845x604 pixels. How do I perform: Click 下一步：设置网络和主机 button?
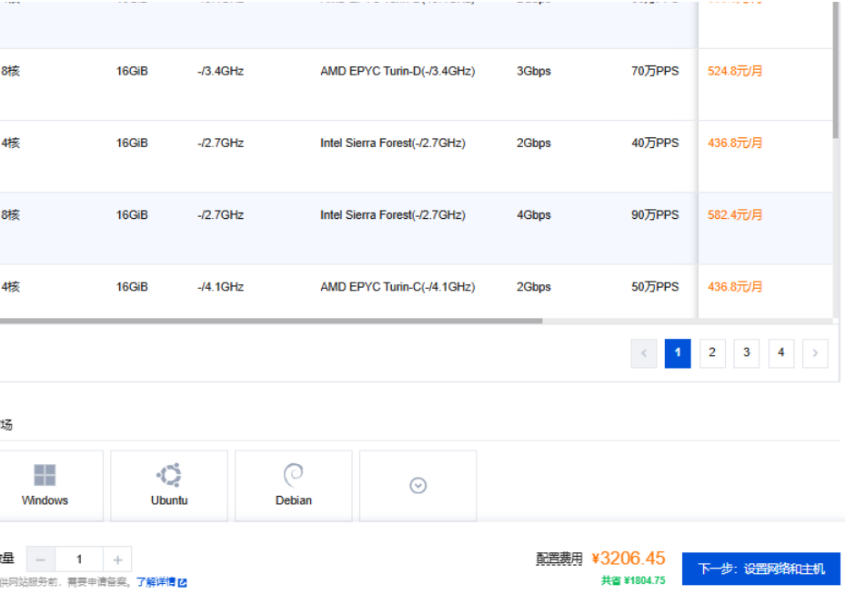pos(761,569)
